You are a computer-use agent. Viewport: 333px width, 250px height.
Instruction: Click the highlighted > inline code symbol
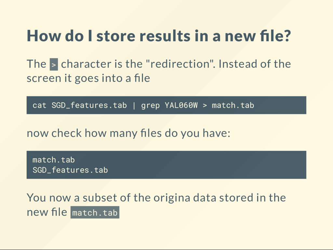tap(54, 64)
